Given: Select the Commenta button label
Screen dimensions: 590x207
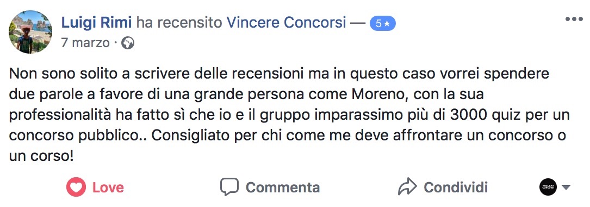Looking at the screenshot, I should coord(283,187).
